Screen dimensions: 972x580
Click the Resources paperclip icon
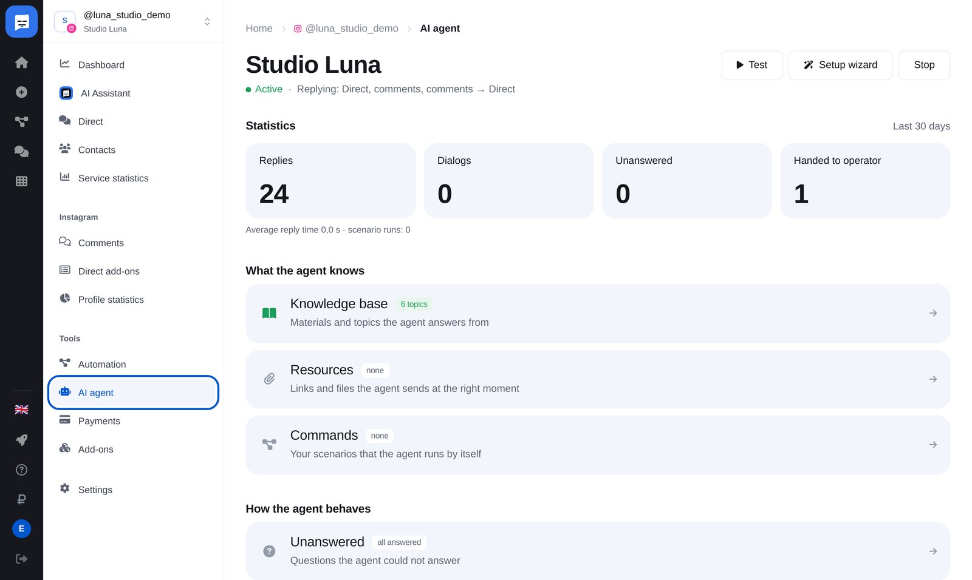[269, 379]
